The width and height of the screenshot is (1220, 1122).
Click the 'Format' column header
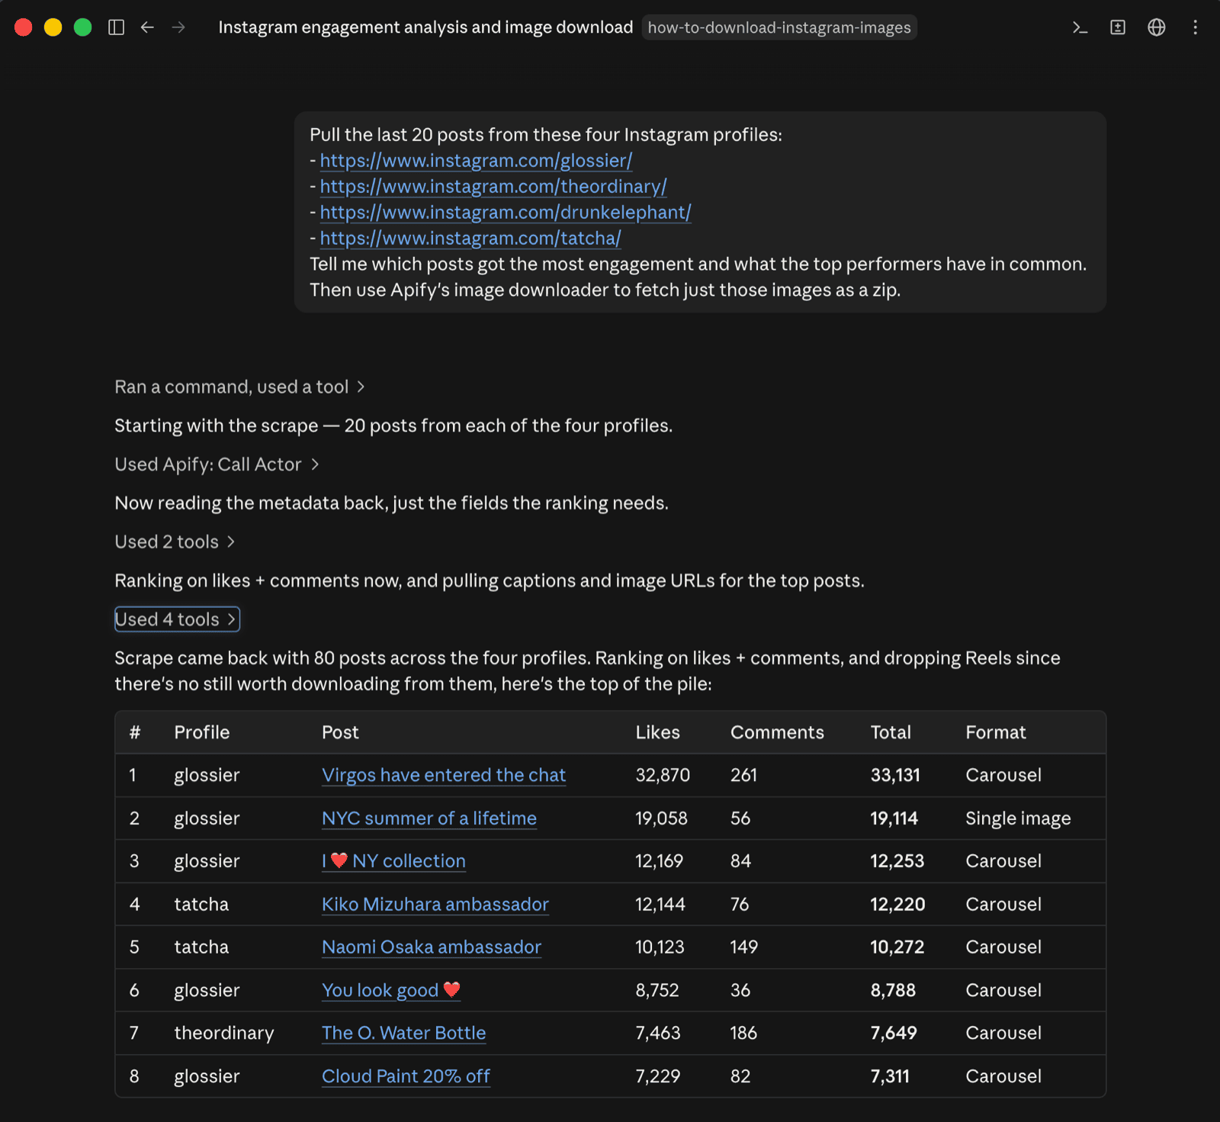pyautogui.click(x=996, y=732)
